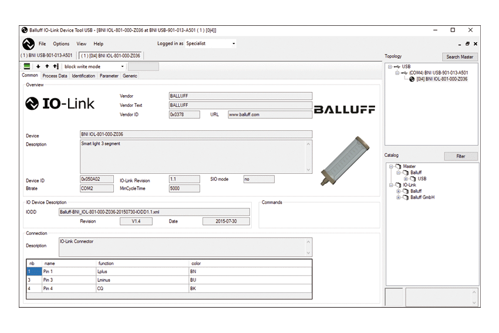Click the MinCycleTime field 5000
Viewport: 499px width, 333px height.
[x=184, y=189]
